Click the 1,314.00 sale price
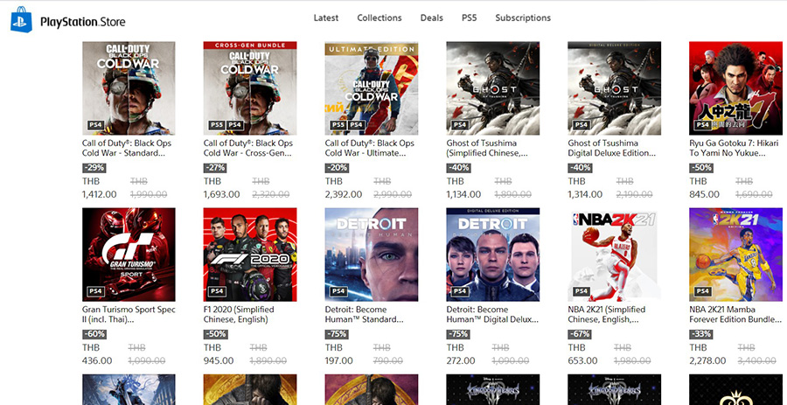Screen dimensions: 787x405 pyautogui.click(x=585, y=194)
